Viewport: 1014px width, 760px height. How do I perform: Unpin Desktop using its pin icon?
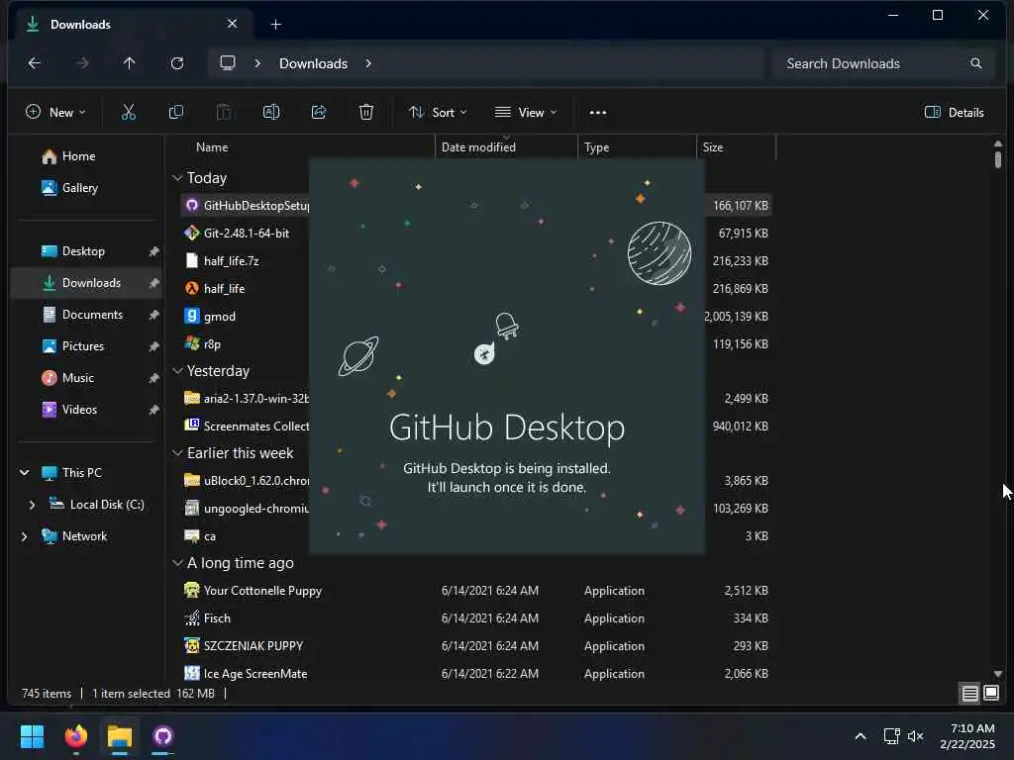[153, 251]
